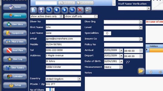Expand the Country dropdown
Viewport: 163px width, 91px height.
pyautogui.click(x=79, y=79)
